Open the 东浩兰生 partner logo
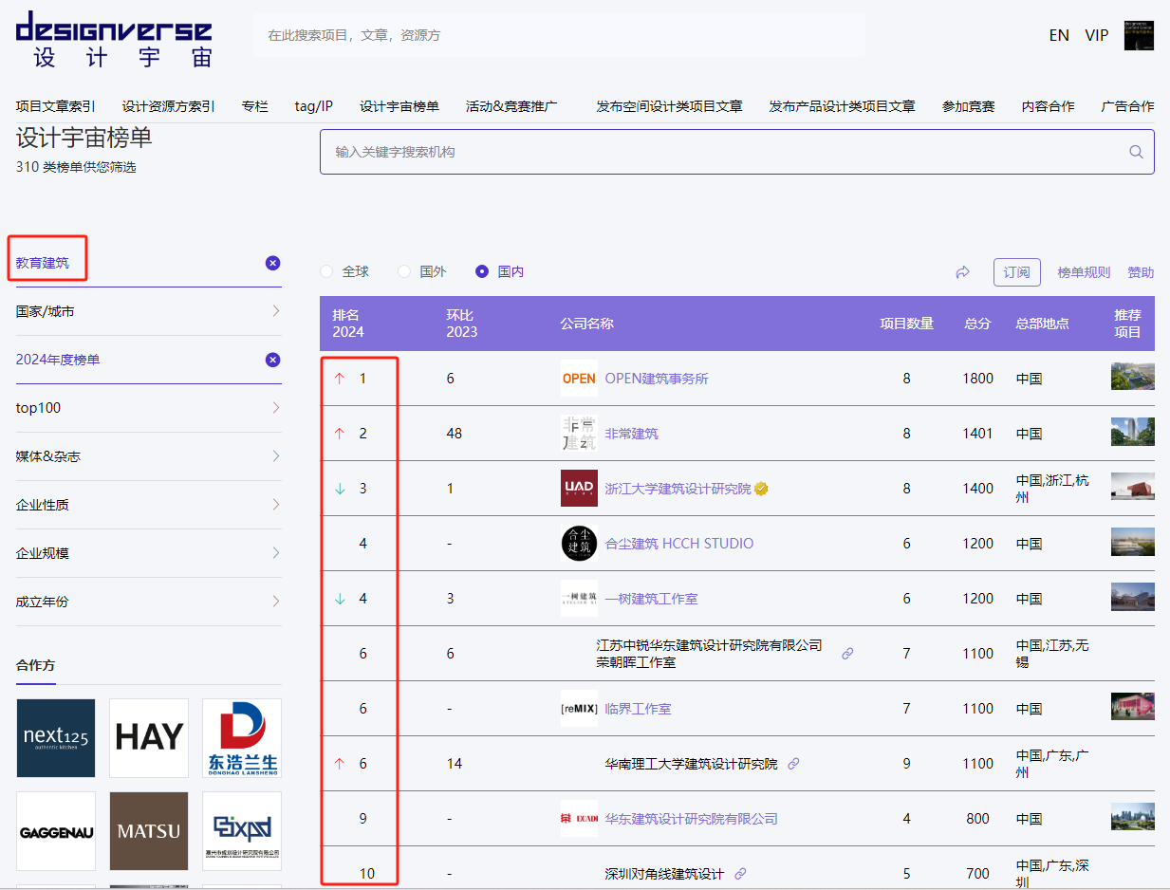The image size is (1170, 890). [x=242, y=738]
